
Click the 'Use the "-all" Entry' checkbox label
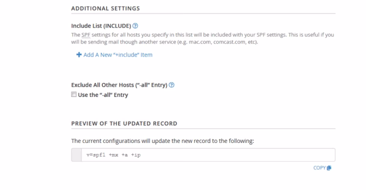[103, 95]
